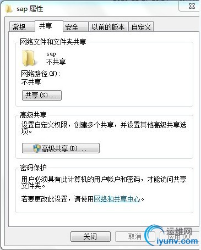Viewport: 201px width, 250px height.
Task: Click the 关闭 button
Action: coord(90,236)
